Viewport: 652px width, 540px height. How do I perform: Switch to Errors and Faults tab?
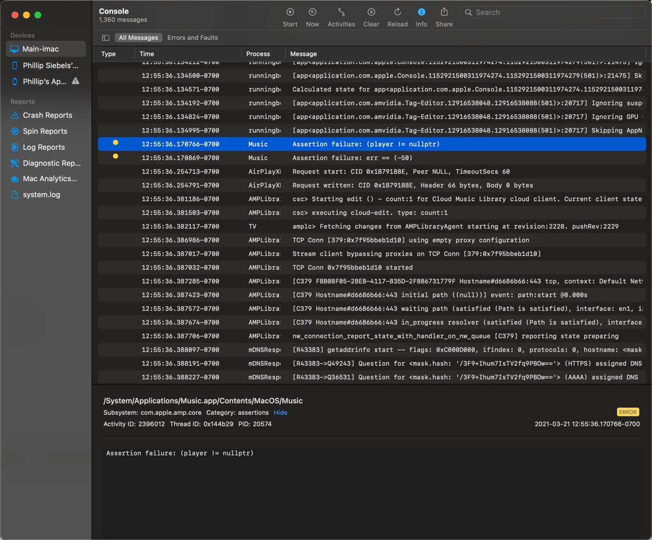[193, 38]
